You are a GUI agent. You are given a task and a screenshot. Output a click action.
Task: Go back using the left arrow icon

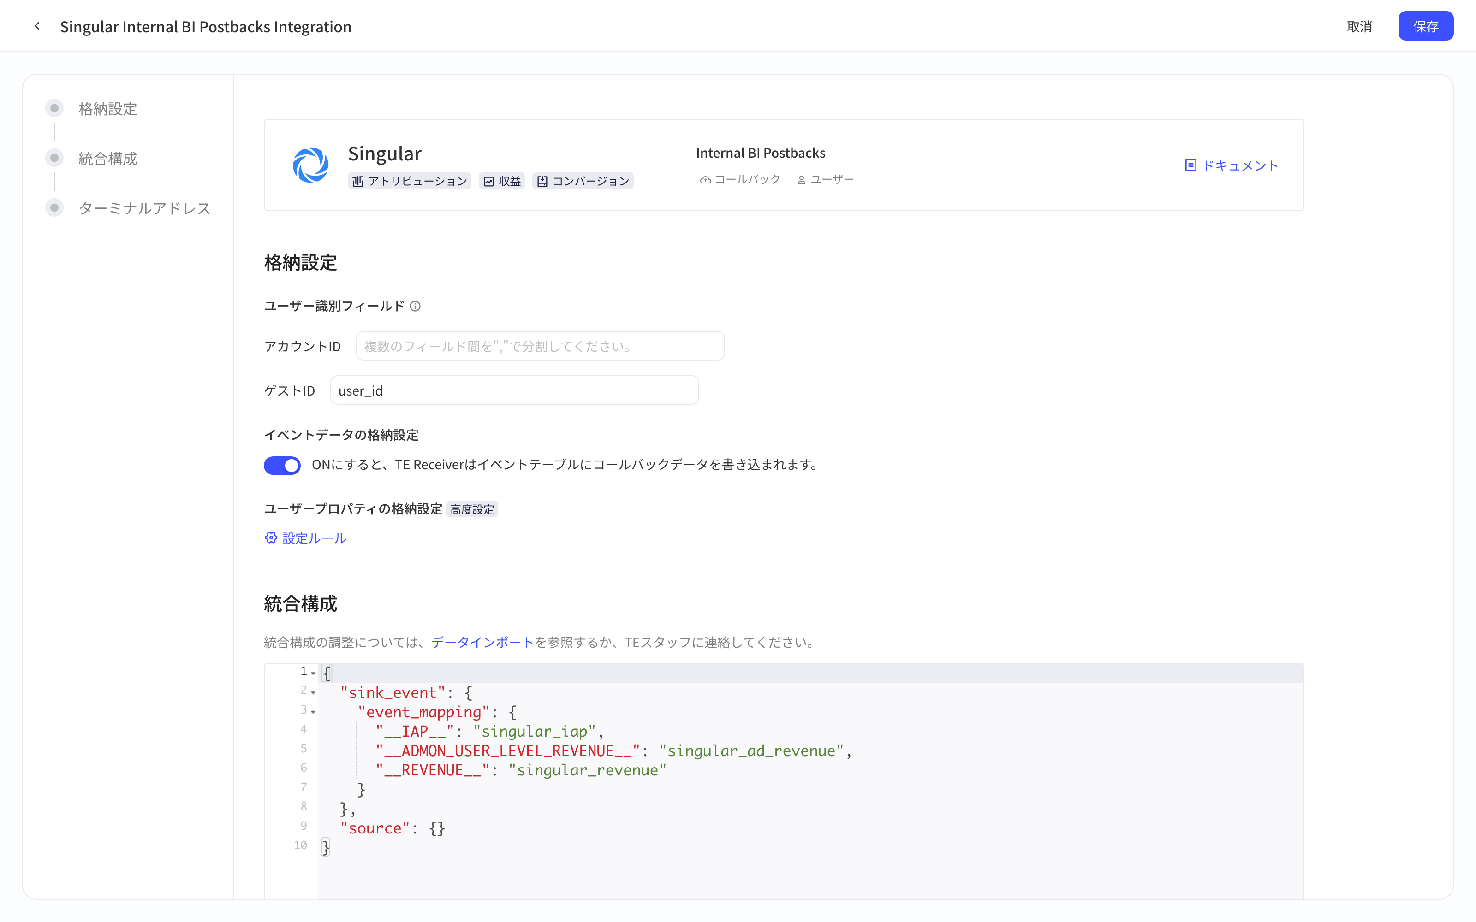[37, 26]
